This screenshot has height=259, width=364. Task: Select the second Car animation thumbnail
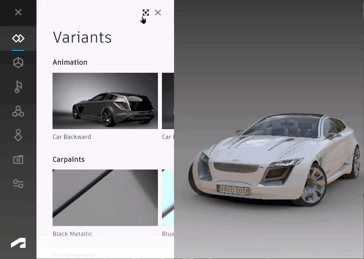[x=168, y=101]
